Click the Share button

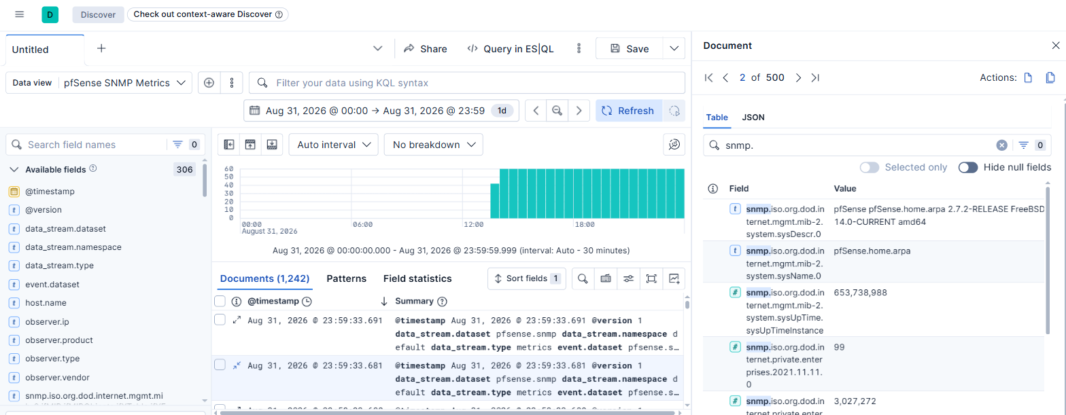[426, 48]
